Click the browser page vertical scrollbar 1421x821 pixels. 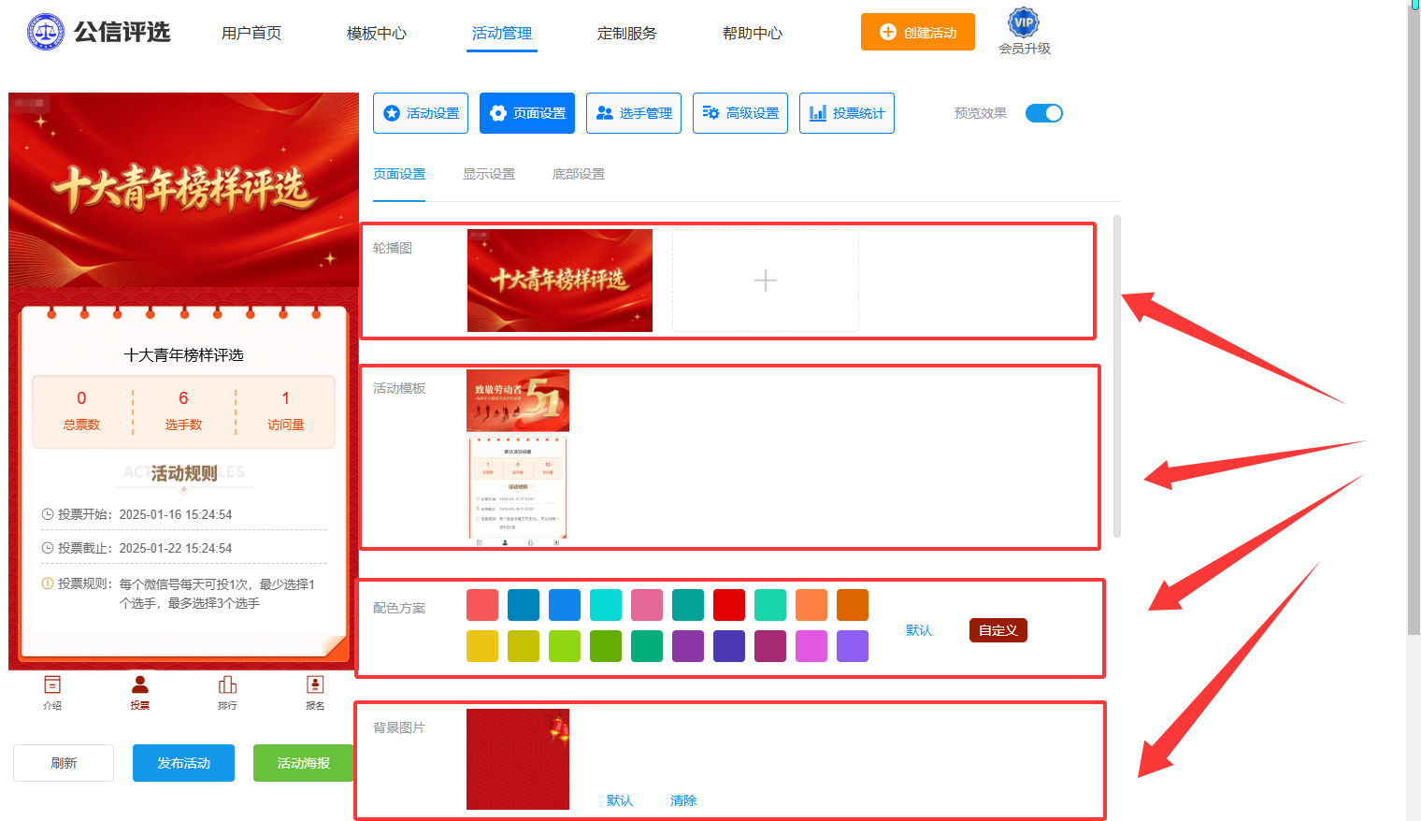(1414, 323)
